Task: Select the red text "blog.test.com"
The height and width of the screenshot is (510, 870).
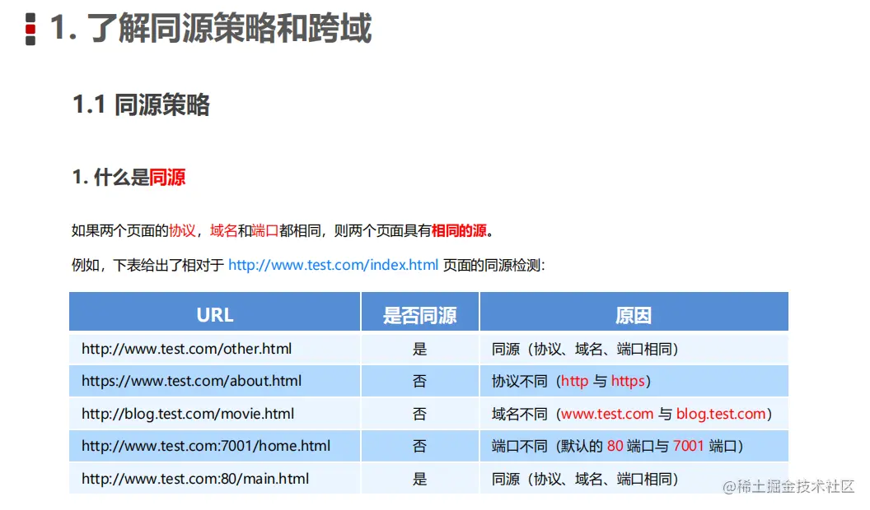Action: coord(721,415)
